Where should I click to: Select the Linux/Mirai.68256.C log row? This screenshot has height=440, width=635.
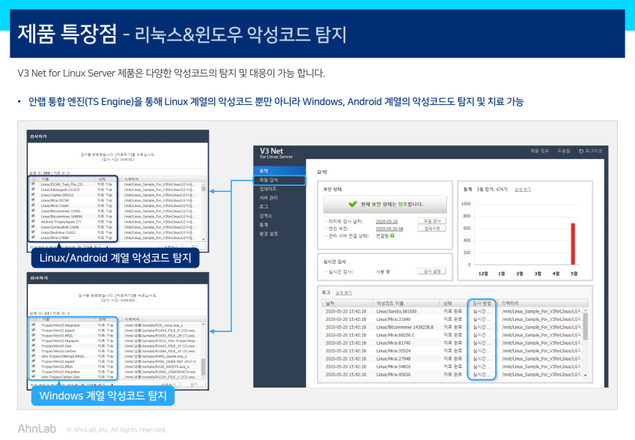(452, 335)
